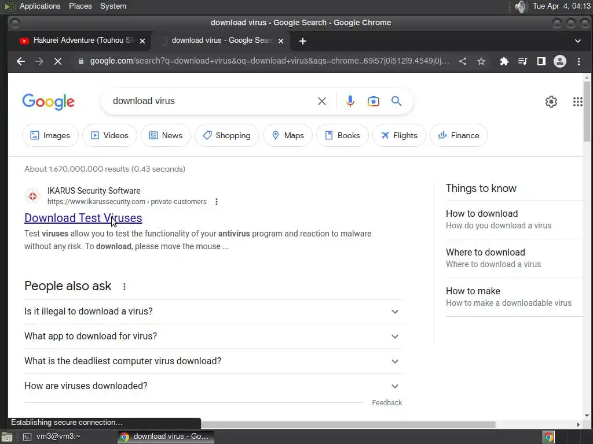Filter results by Flights
The height and width of the screenshot is (444, 593).
(x=399, y=135)
